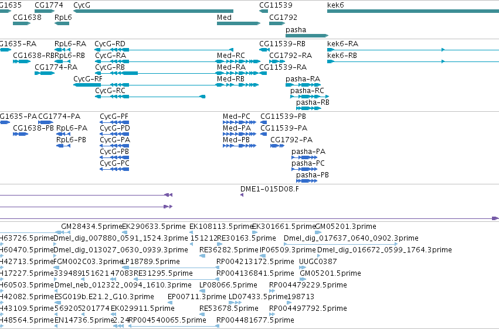
Task: Click the CG11539 gene label
Action: (x=276, y=5)
